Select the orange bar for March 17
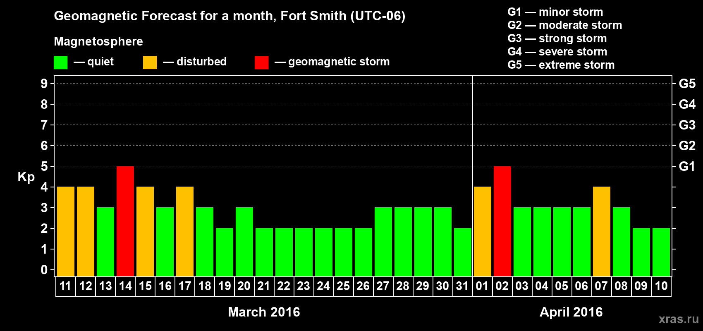The height and width of the screenshot is (331, 703). coord(185,231)
